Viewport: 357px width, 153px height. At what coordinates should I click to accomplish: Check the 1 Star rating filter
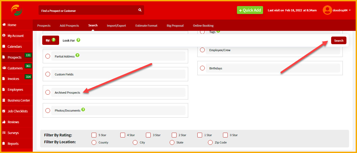[200, 135]
